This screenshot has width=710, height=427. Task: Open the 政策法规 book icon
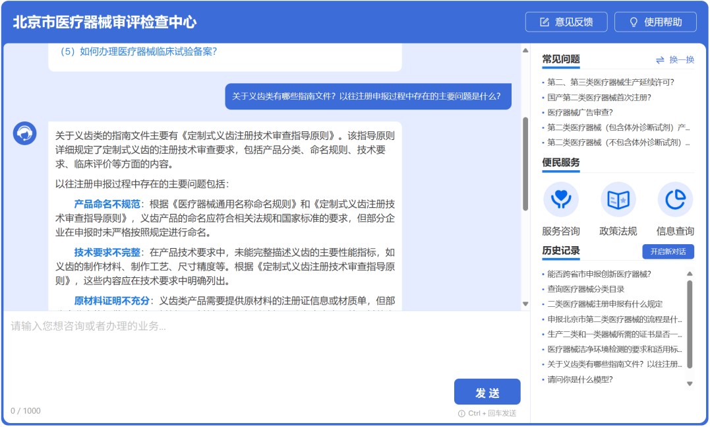pyautogui.click(x=618, y=199)
